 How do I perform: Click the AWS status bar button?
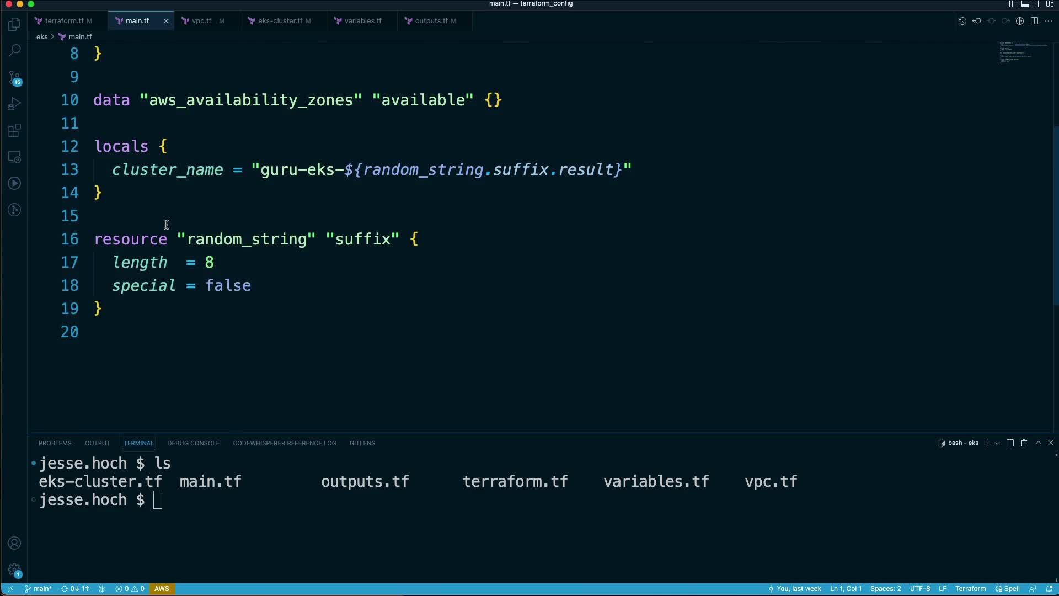pos(162,589)
